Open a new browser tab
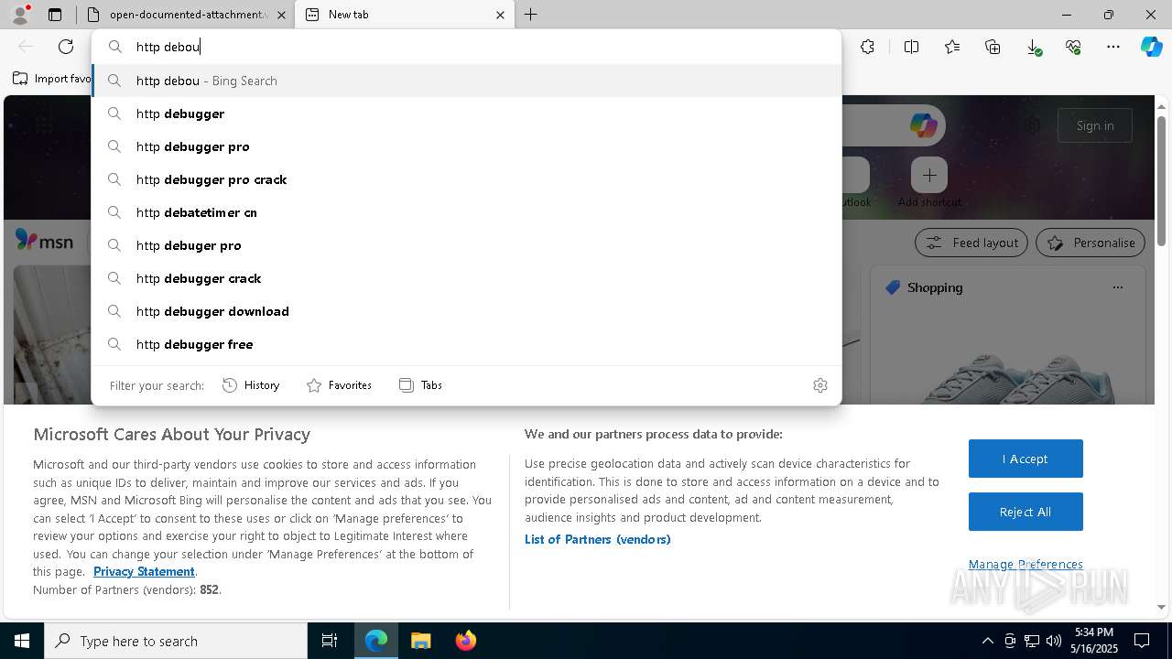 click(x=531, y=15)
